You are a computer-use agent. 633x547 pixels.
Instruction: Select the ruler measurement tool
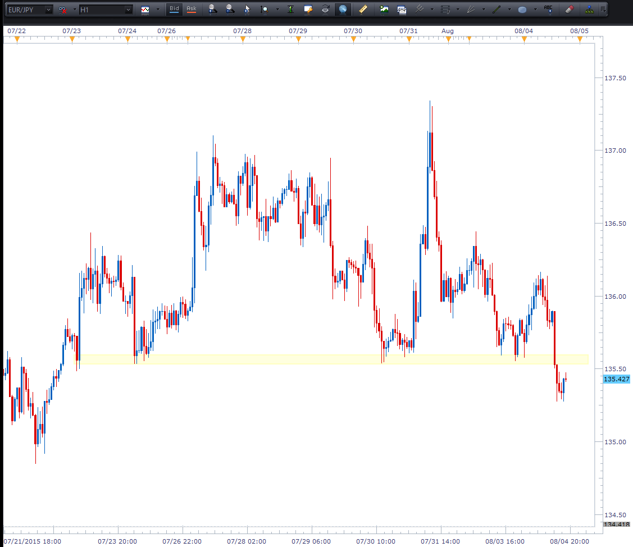point(363,10)
